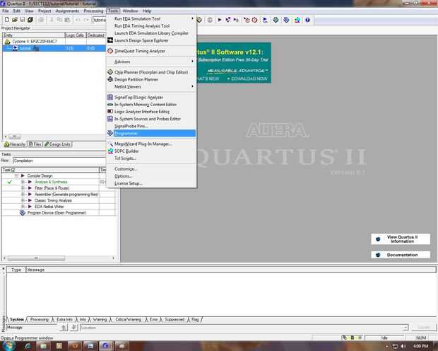
Task: Open the Processing menu
Action: point(93,11)
